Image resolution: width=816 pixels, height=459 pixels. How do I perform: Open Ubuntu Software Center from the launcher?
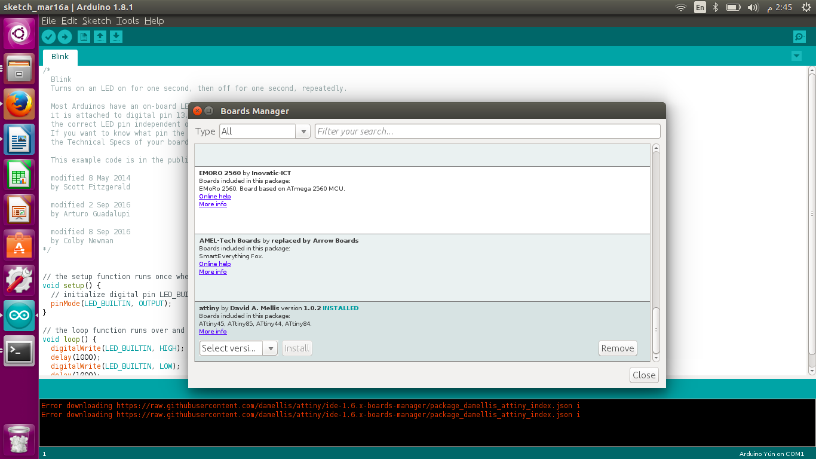pyautogui.click(x=19, y=245)
